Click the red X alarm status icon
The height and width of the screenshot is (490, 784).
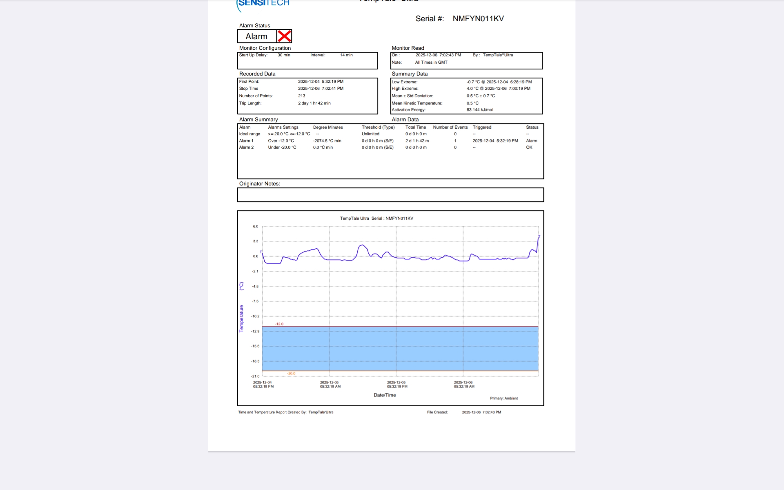coord(284,36)
